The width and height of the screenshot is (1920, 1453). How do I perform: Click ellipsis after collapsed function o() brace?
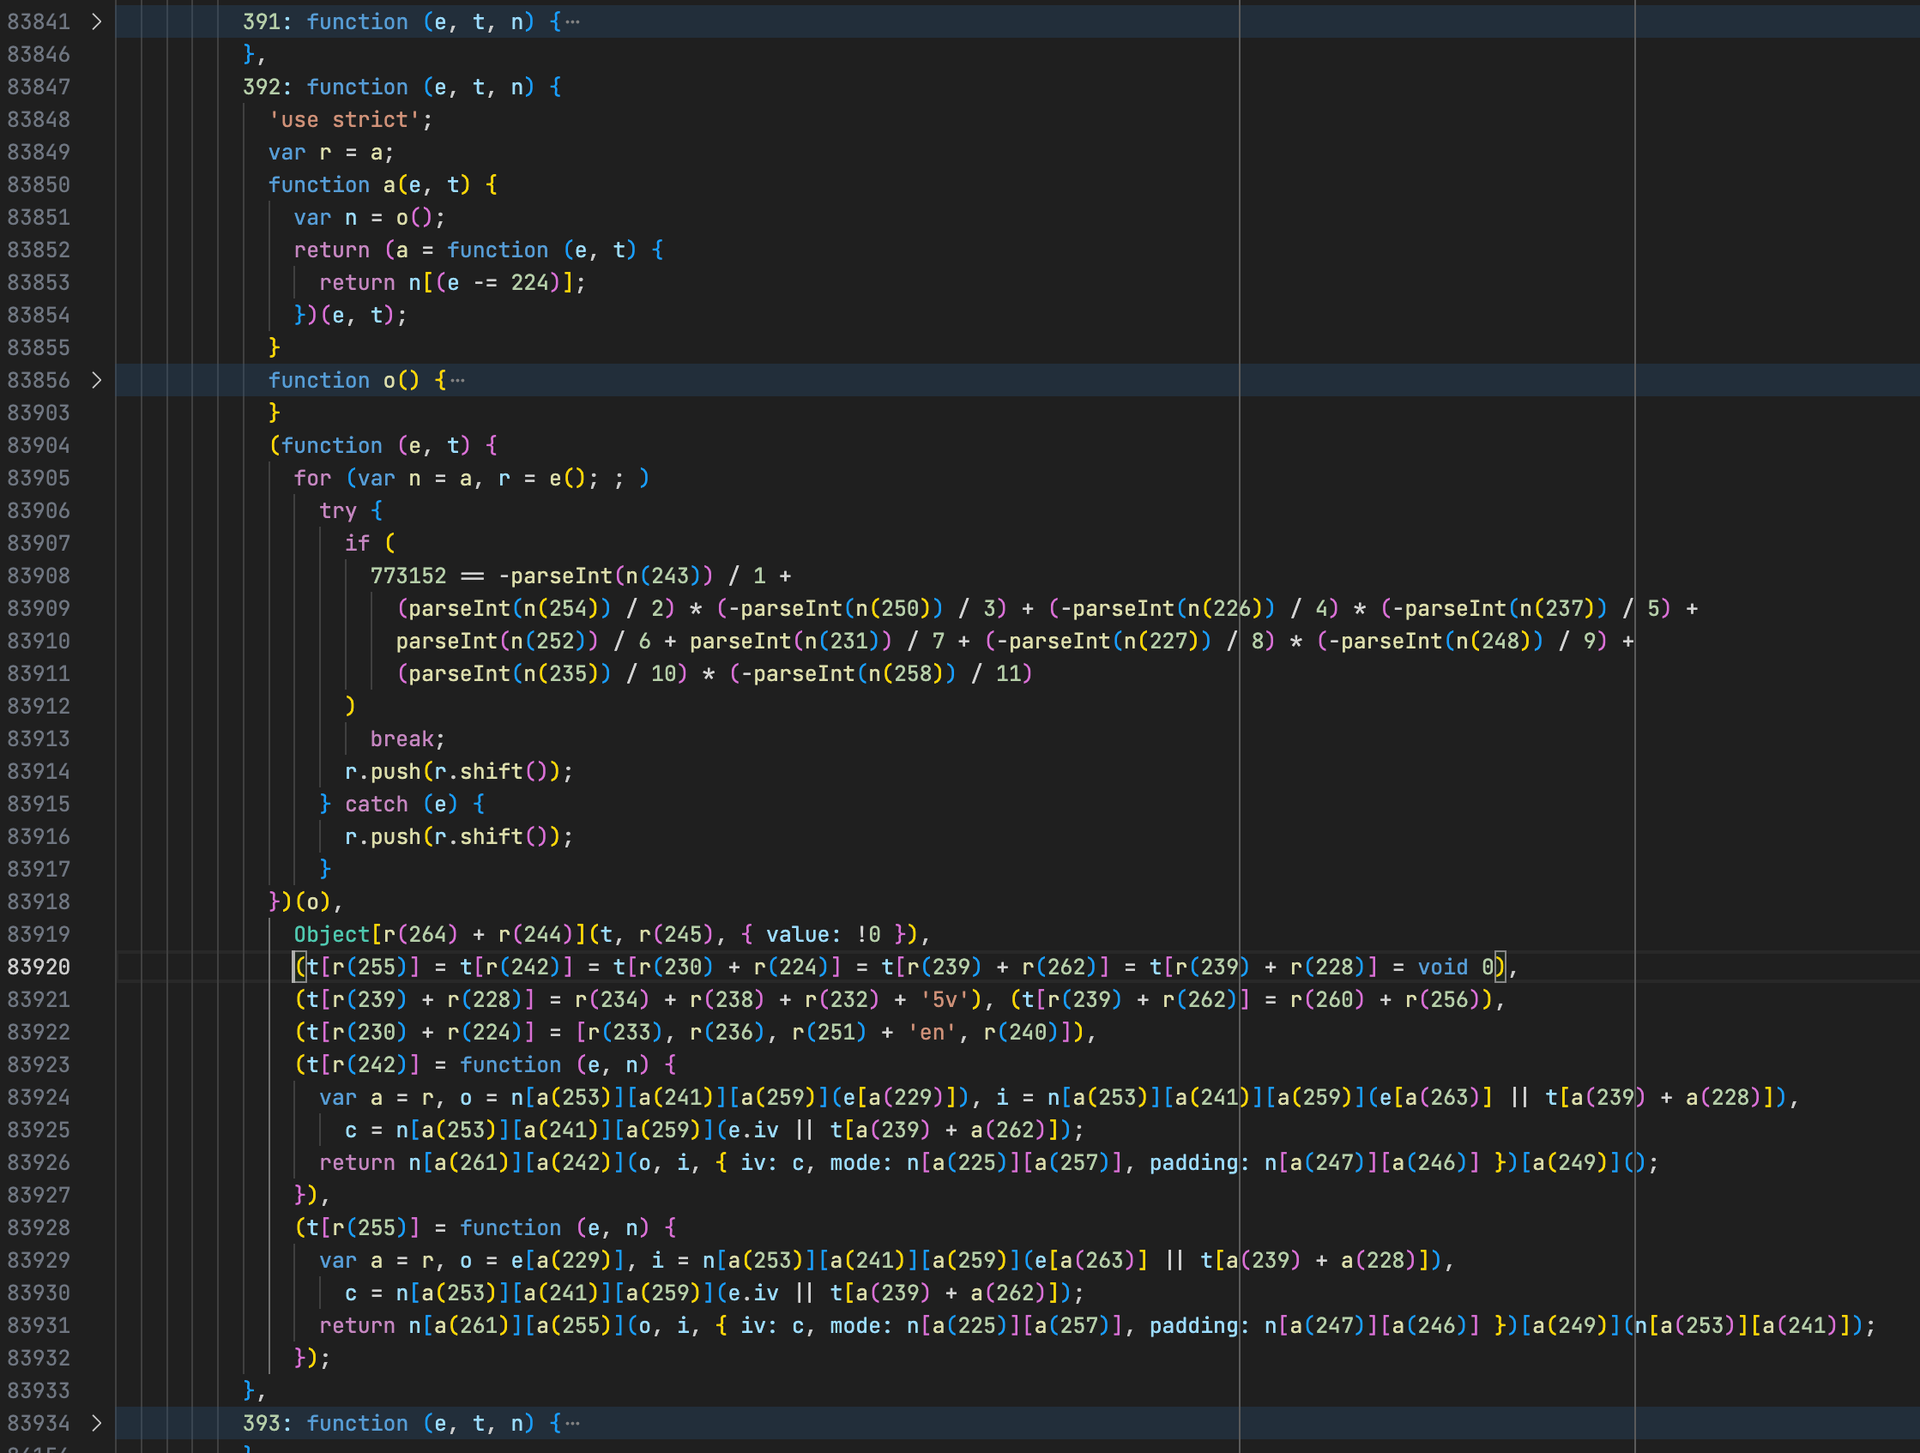click(x=457, y=380)
